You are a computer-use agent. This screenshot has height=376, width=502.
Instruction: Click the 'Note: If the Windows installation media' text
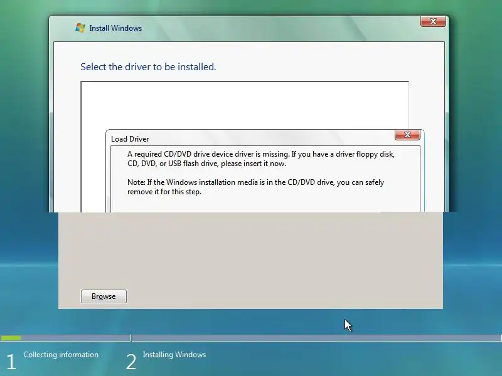(255, 187)
